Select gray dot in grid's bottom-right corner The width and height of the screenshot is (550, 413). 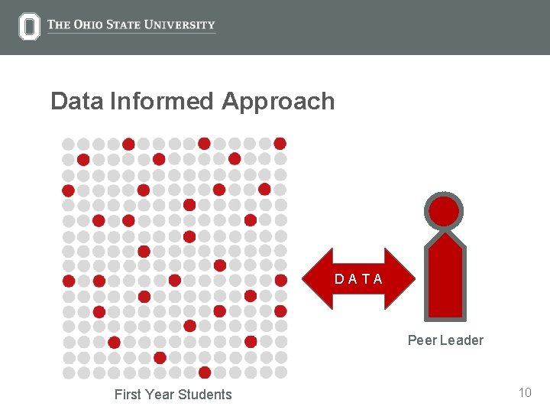coord(280,372)
